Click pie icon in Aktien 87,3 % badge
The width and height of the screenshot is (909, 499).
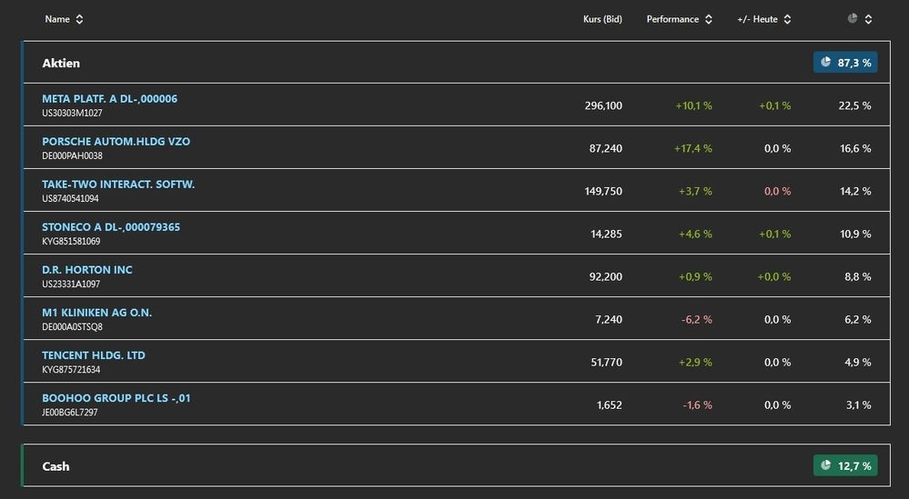pyautogui.click(x=826, y=63)
